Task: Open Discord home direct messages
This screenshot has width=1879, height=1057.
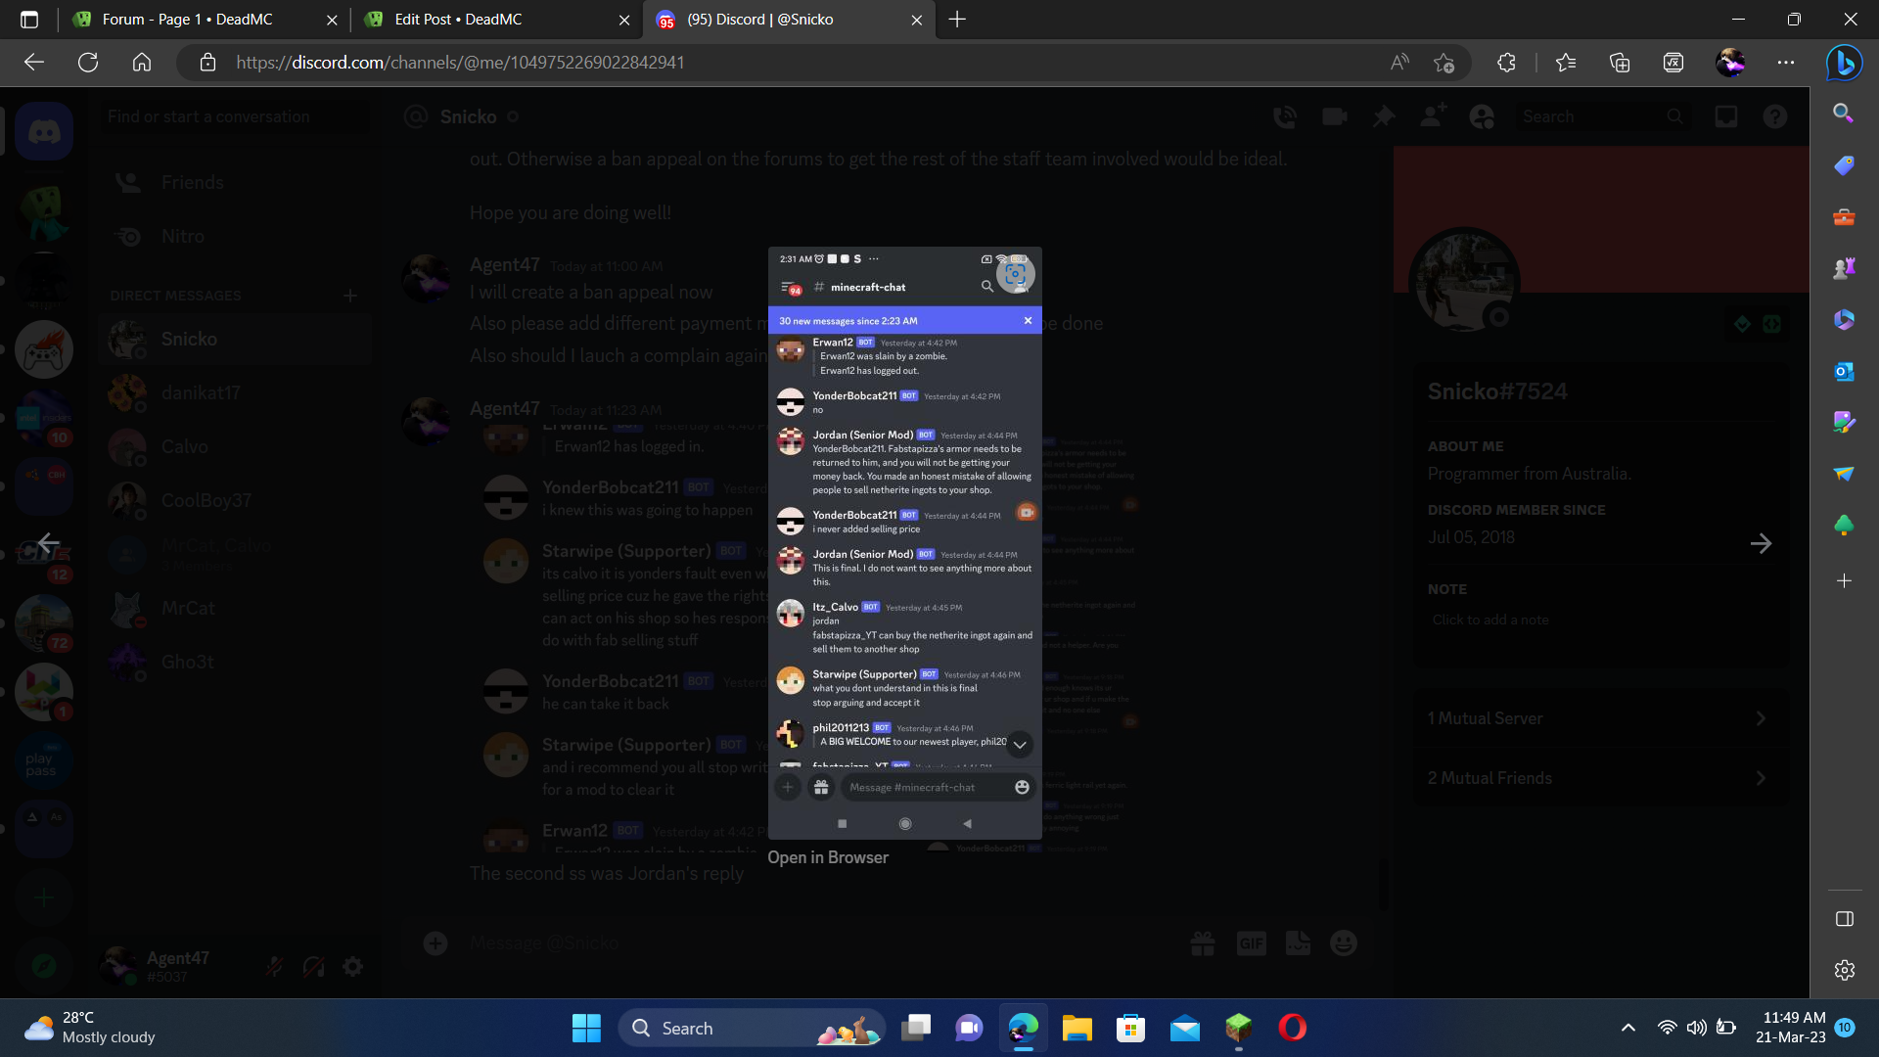Action: point(44,131)
